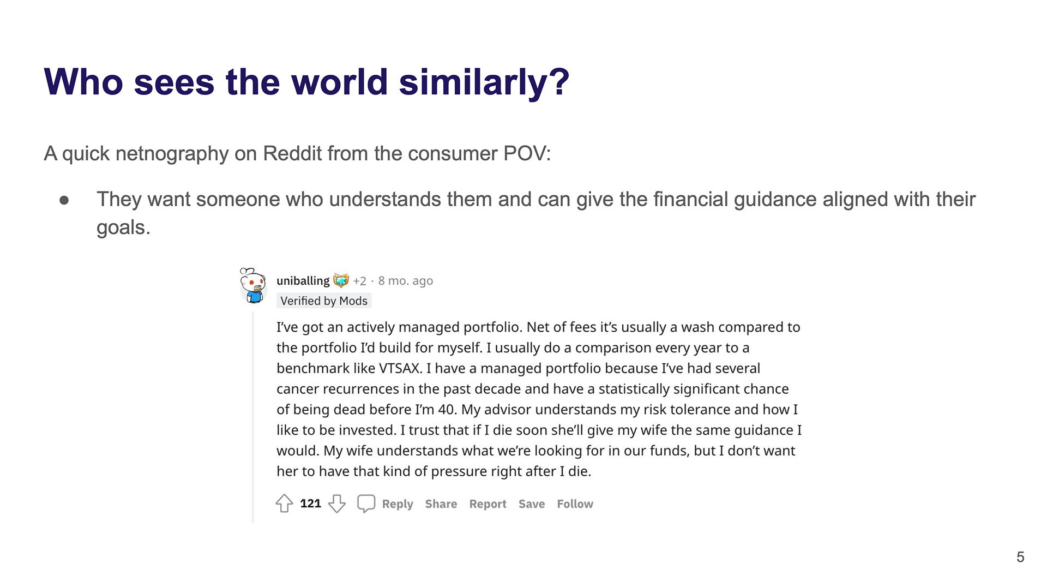Click the Reddit comment body text
This screenshot has height=587, width=1047.
(539, 399)
